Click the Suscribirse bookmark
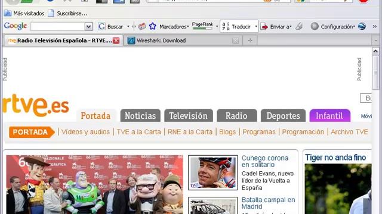 click(67, 13)
